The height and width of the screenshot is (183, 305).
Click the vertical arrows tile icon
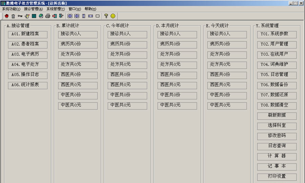(x=84, y=16)
